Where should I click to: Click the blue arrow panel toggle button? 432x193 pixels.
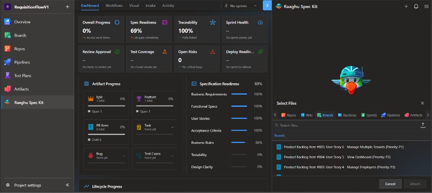[267, 5]
